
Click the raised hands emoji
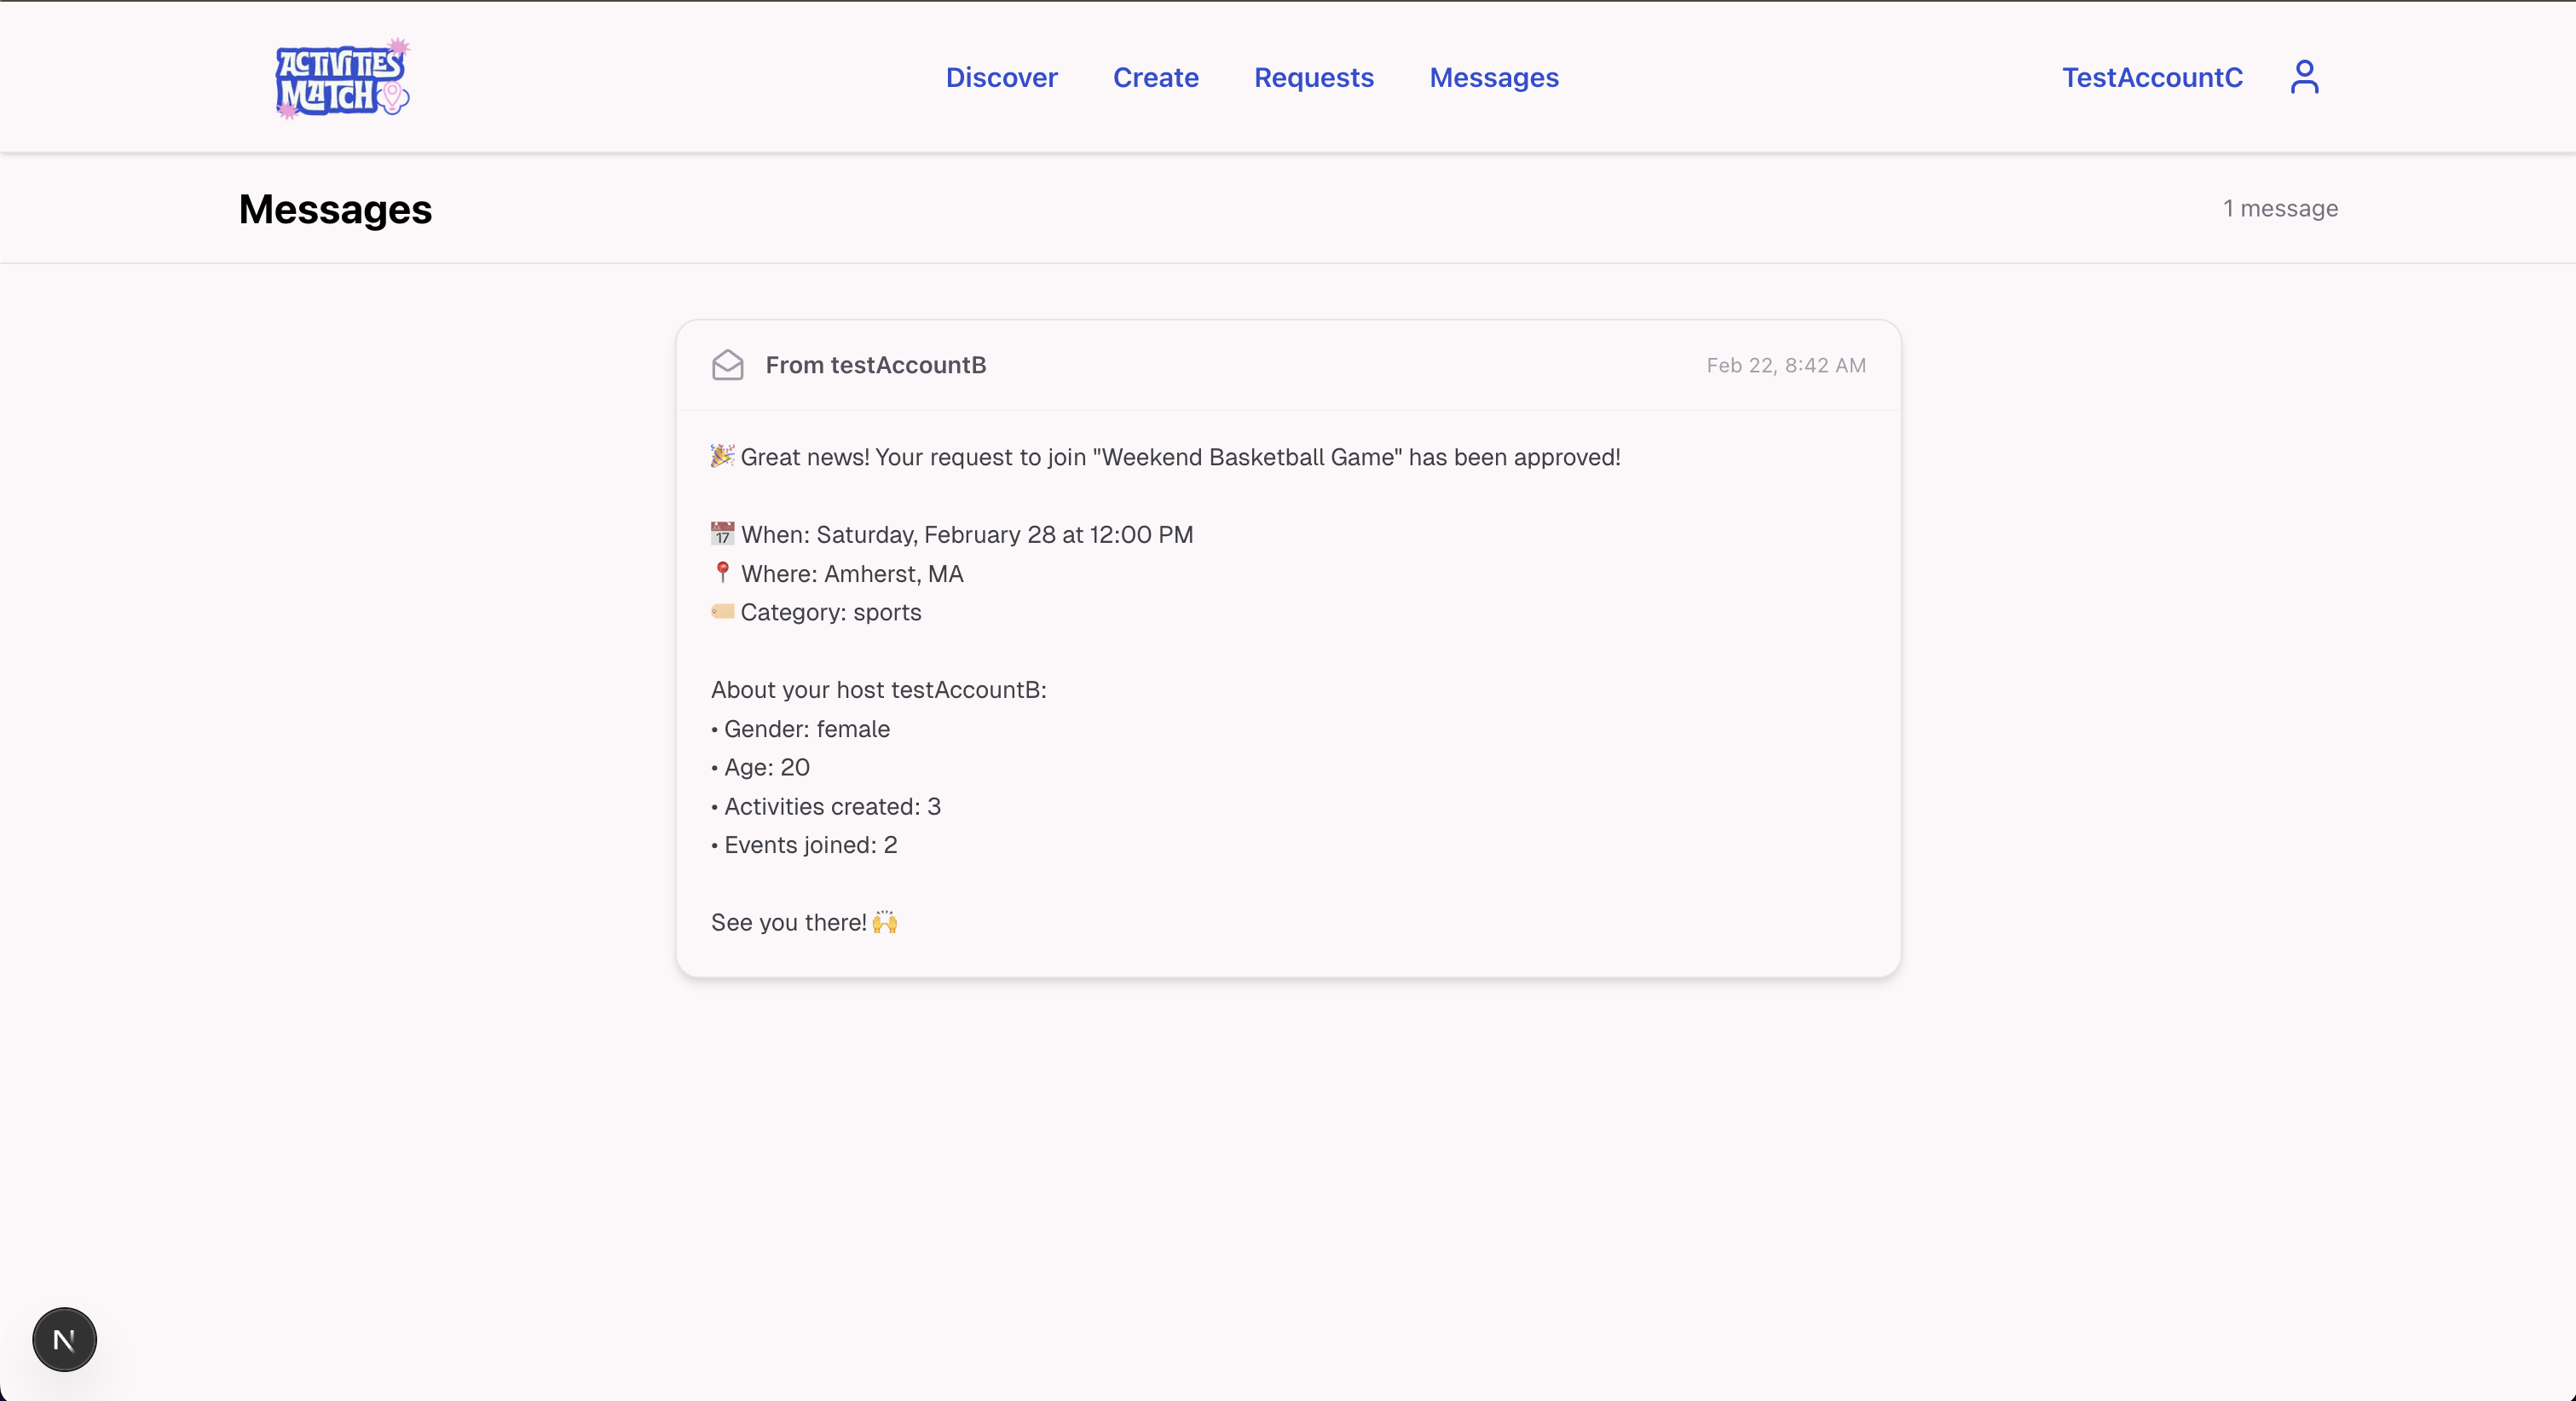tap(885, 922)
